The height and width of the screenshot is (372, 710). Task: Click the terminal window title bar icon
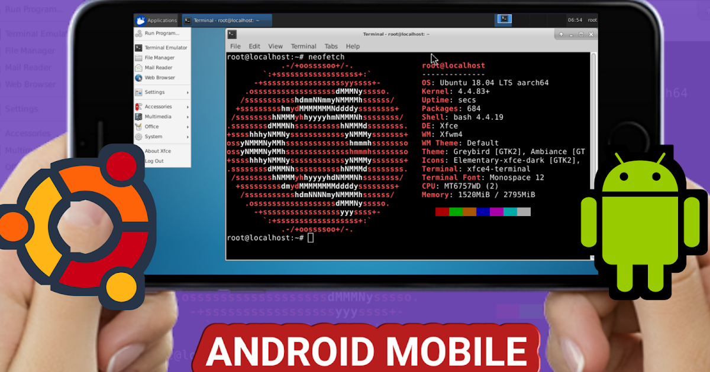point(232,34)
